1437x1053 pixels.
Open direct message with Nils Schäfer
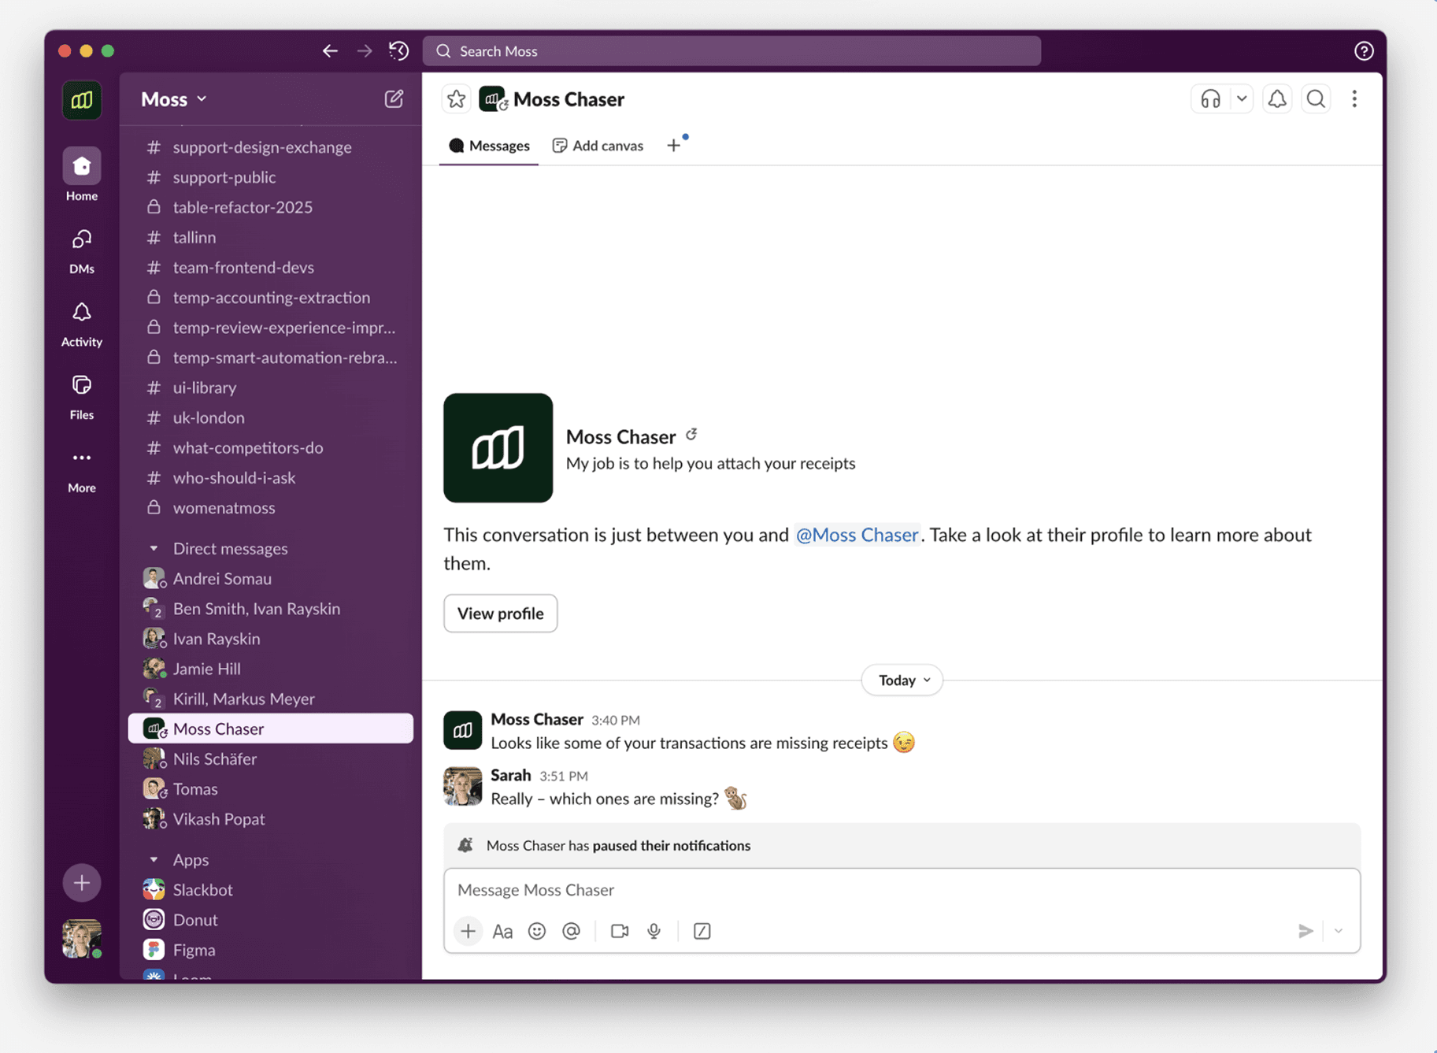(x=270, y=758)
